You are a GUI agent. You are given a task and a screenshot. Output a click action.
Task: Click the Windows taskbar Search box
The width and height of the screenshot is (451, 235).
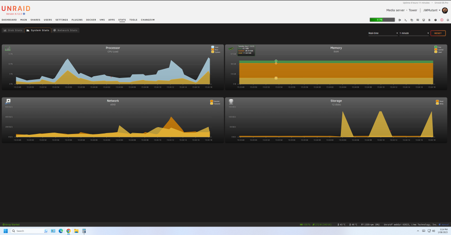tap(29, 230)
